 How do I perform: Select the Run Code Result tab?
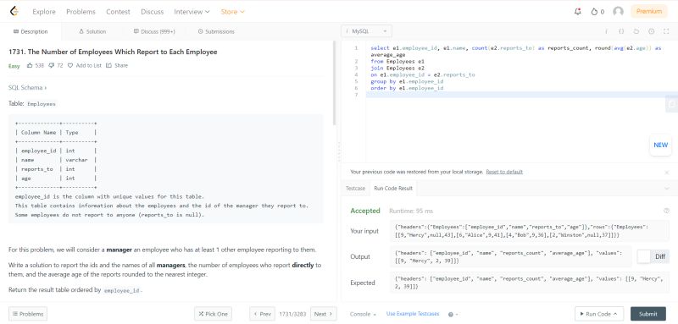coord(393,189)
